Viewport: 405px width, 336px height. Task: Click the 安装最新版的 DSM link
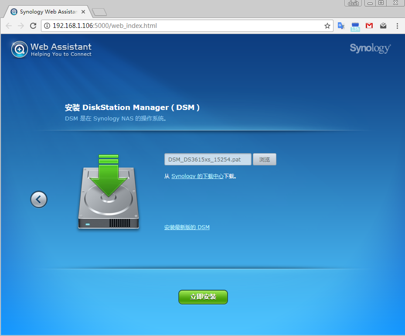coord(187,227)
